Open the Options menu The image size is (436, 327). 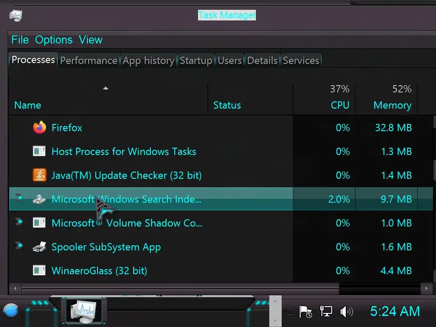[x=54, y=40]
